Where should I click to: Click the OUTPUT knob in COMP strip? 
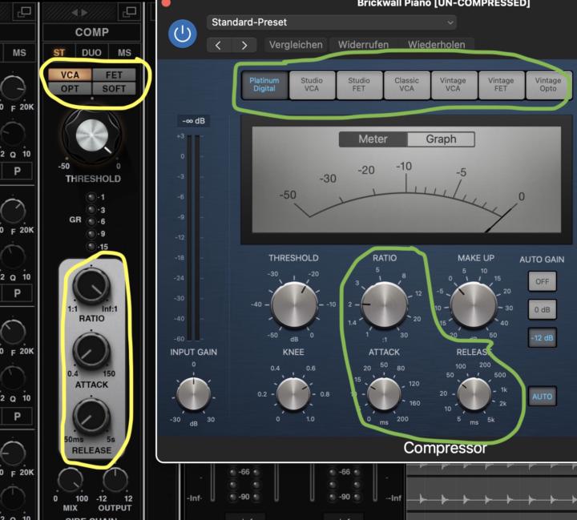(115, 480)
